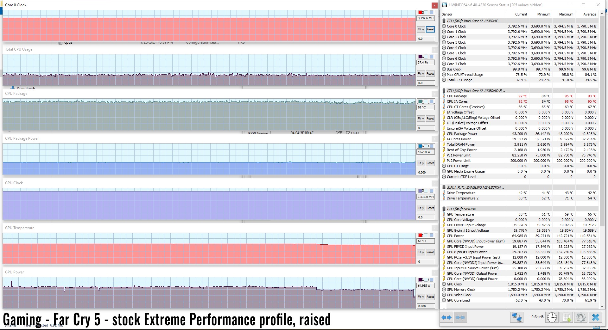
Task: Click the blue X close sensors icon
Action: coord(596,317)
